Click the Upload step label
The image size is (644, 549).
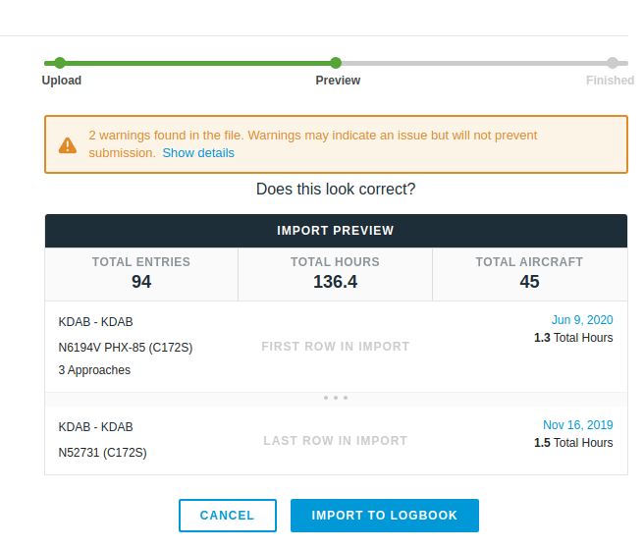[x=62, y=81]
